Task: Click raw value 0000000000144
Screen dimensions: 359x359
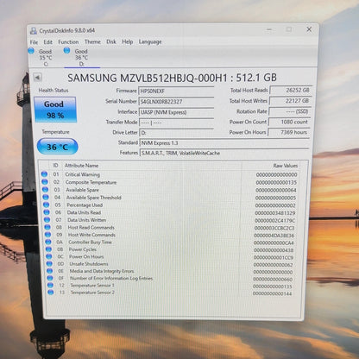Action: click(272, 293)
